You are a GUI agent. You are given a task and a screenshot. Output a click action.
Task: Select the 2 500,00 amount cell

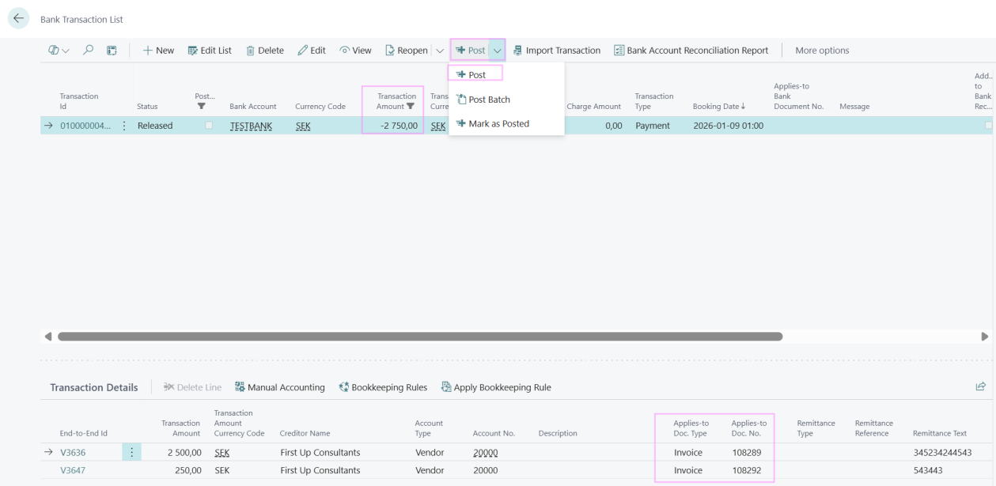(183, 453)
